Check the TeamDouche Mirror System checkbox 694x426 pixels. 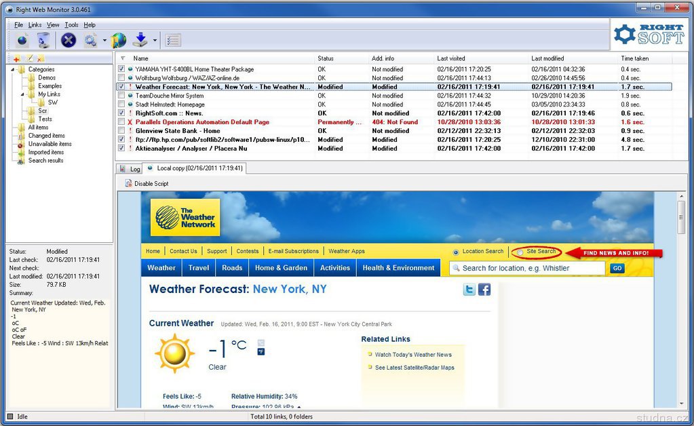[121, 96]
